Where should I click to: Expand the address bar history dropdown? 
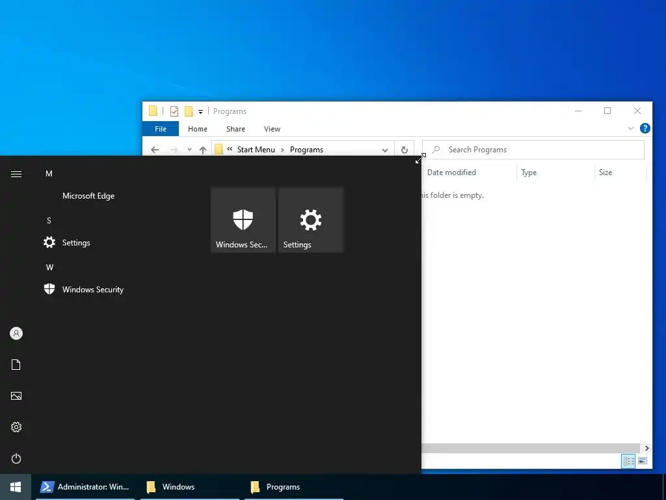[x=385, y=150]
